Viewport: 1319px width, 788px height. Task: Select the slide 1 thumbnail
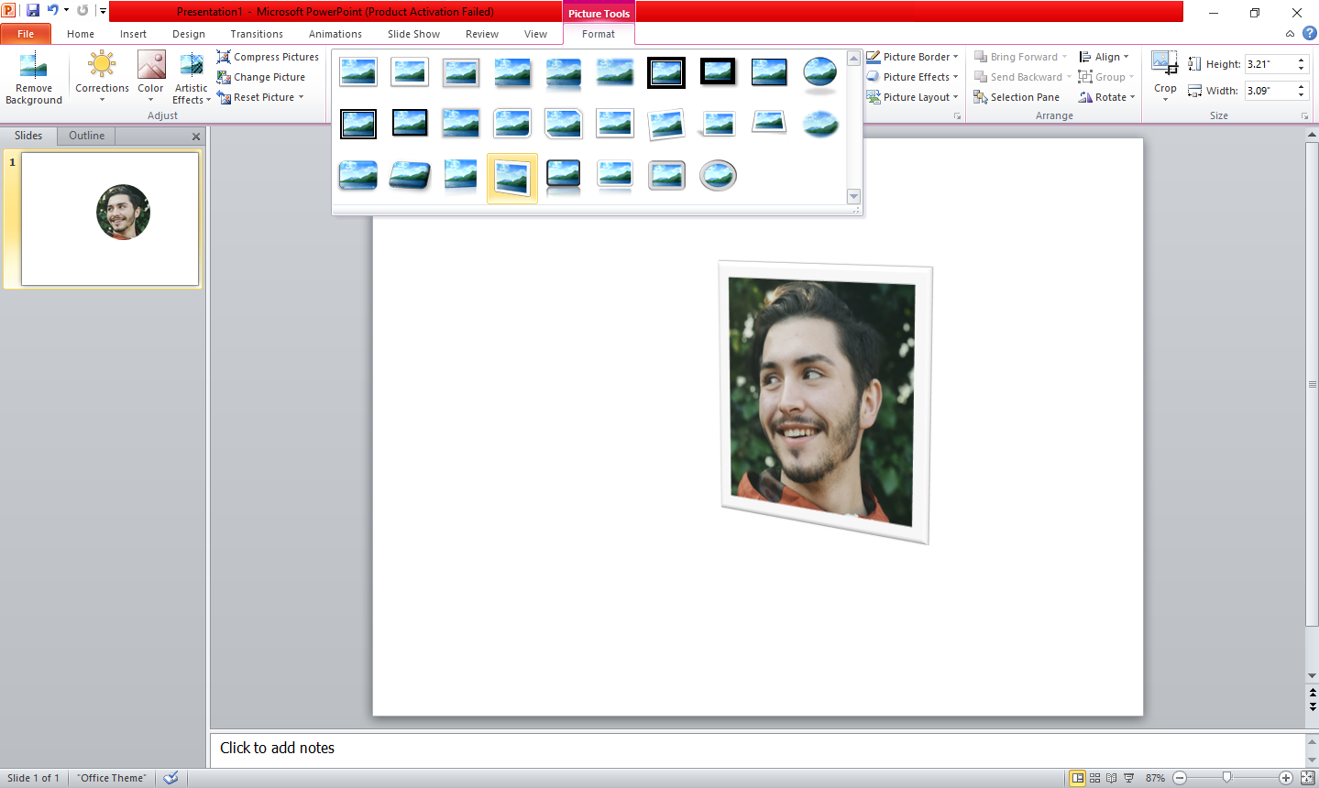[x=109, y=213]
